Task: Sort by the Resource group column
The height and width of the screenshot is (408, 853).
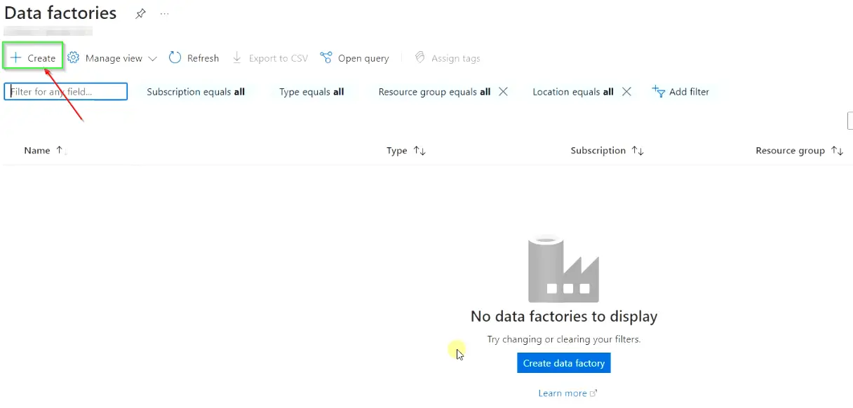Action: (800, 151)
